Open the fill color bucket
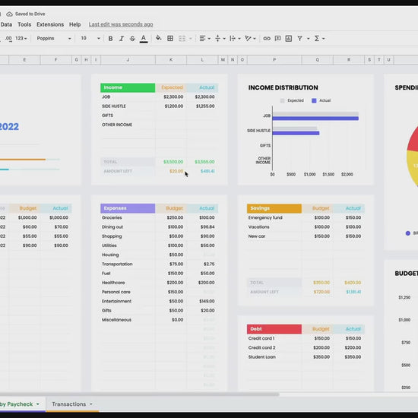This screenshot has height=418, width=418. (x=159, y=39)
